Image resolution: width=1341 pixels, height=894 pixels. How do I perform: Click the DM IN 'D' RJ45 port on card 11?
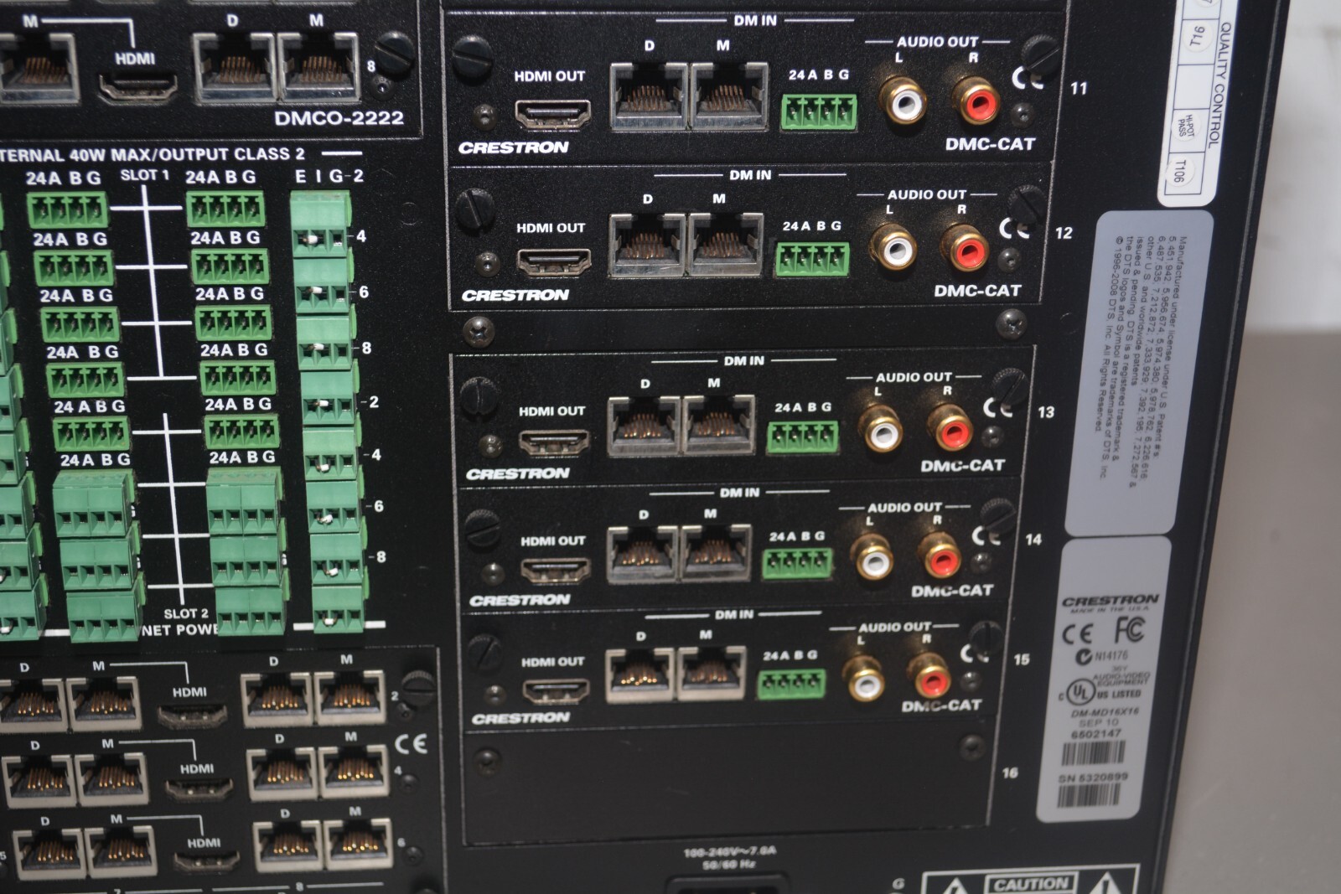pos(649,96)
